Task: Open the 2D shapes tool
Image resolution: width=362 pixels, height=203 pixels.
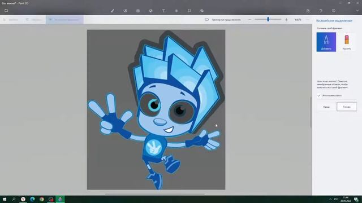Action: pyautogui.click(x=125, y=11)
